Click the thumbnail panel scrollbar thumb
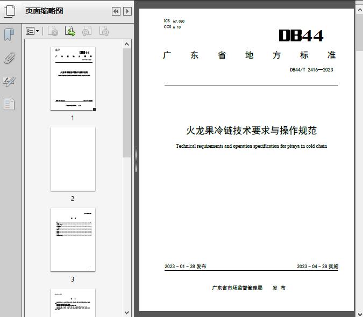363x317 pixels. pyautogui.click(x=127, y=102)
